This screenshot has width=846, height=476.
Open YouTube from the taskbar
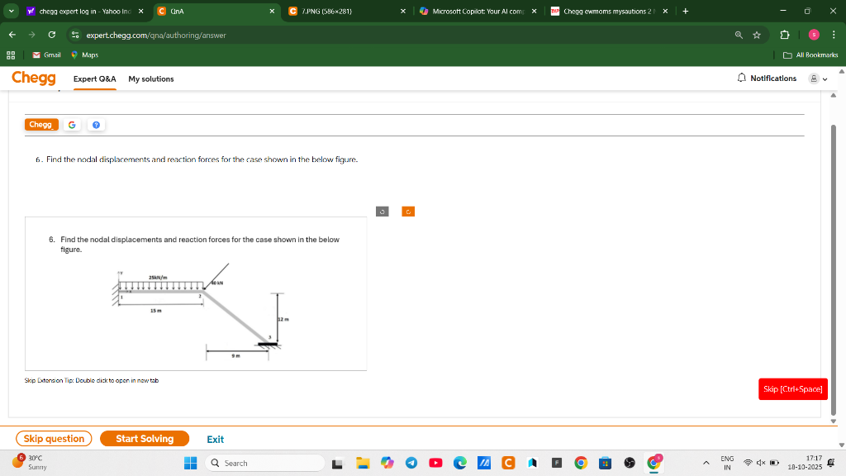point(435,463)
